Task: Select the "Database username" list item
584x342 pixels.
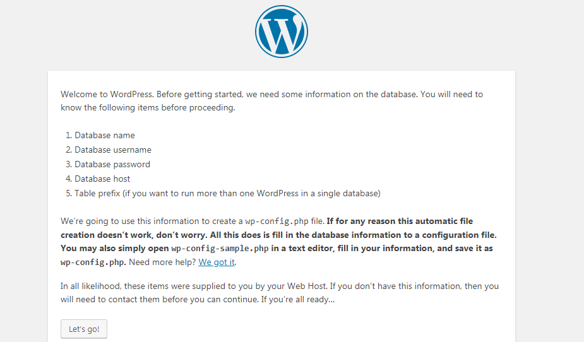Action: tap(112, 150)
